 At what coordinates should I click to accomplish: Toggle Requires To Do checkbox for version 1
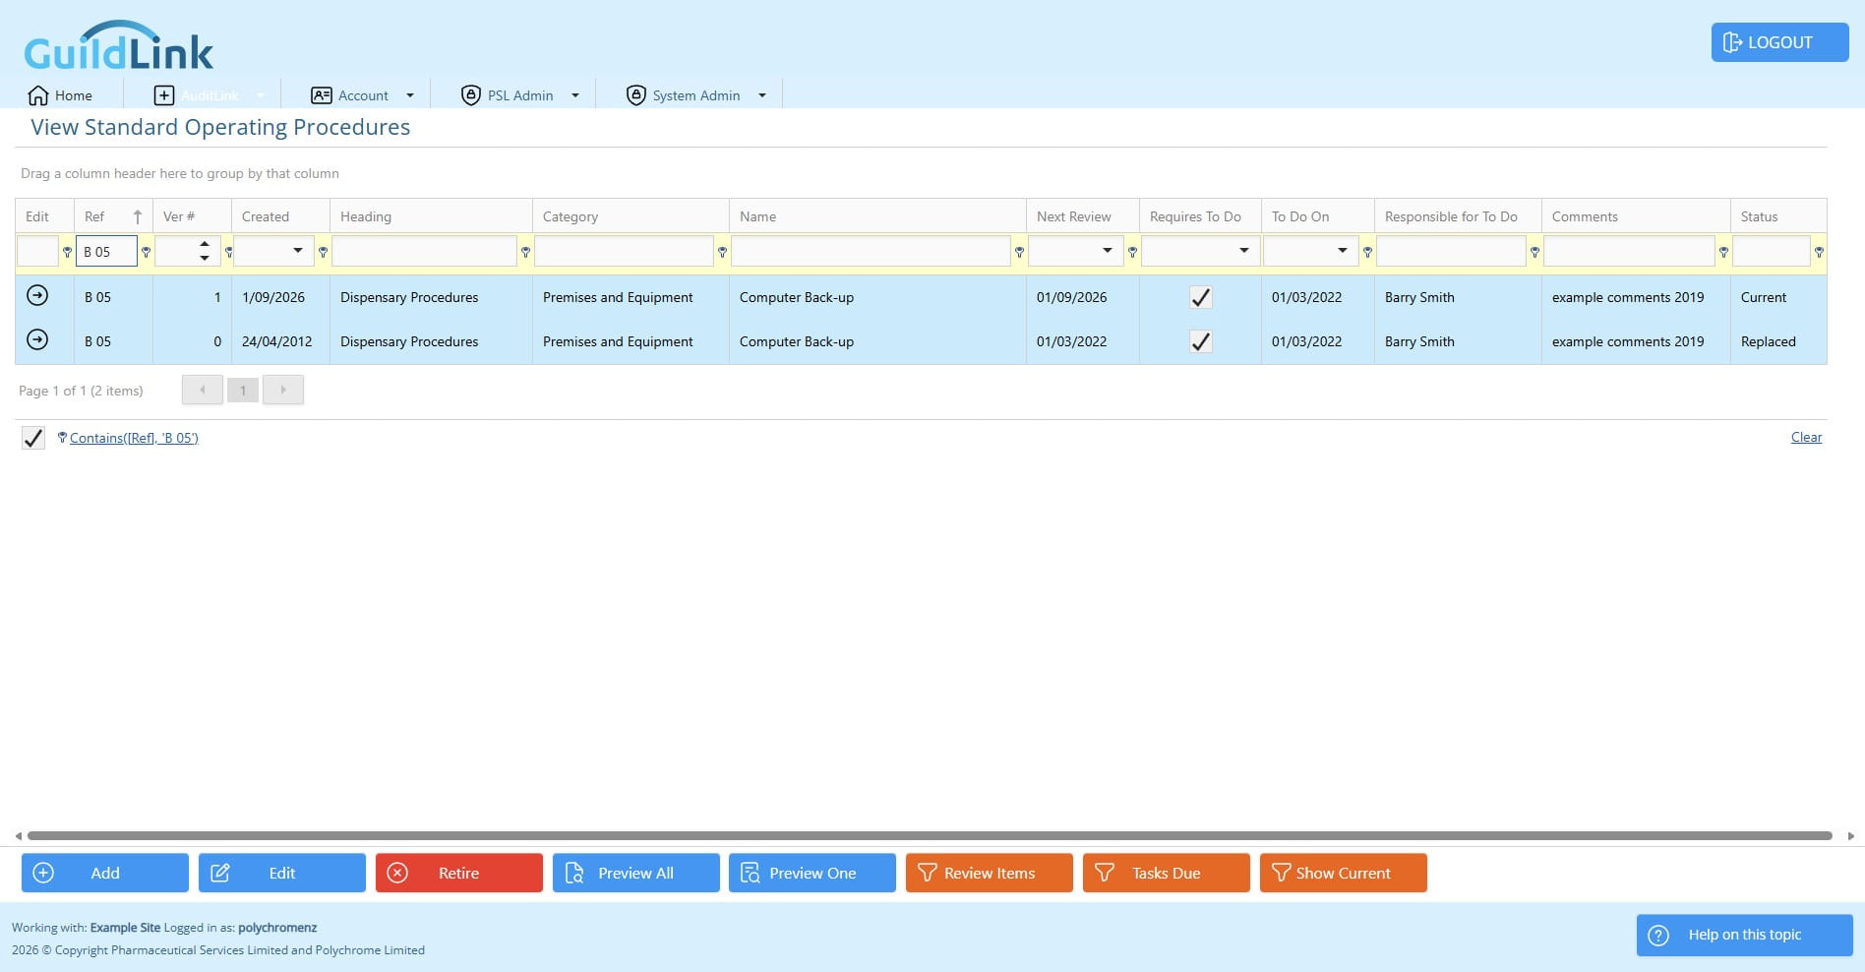click(1200, 297)
